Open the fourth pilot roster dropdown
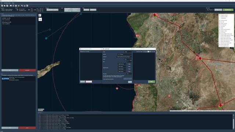This screenshot has height=132, width=235. point(122,71)
